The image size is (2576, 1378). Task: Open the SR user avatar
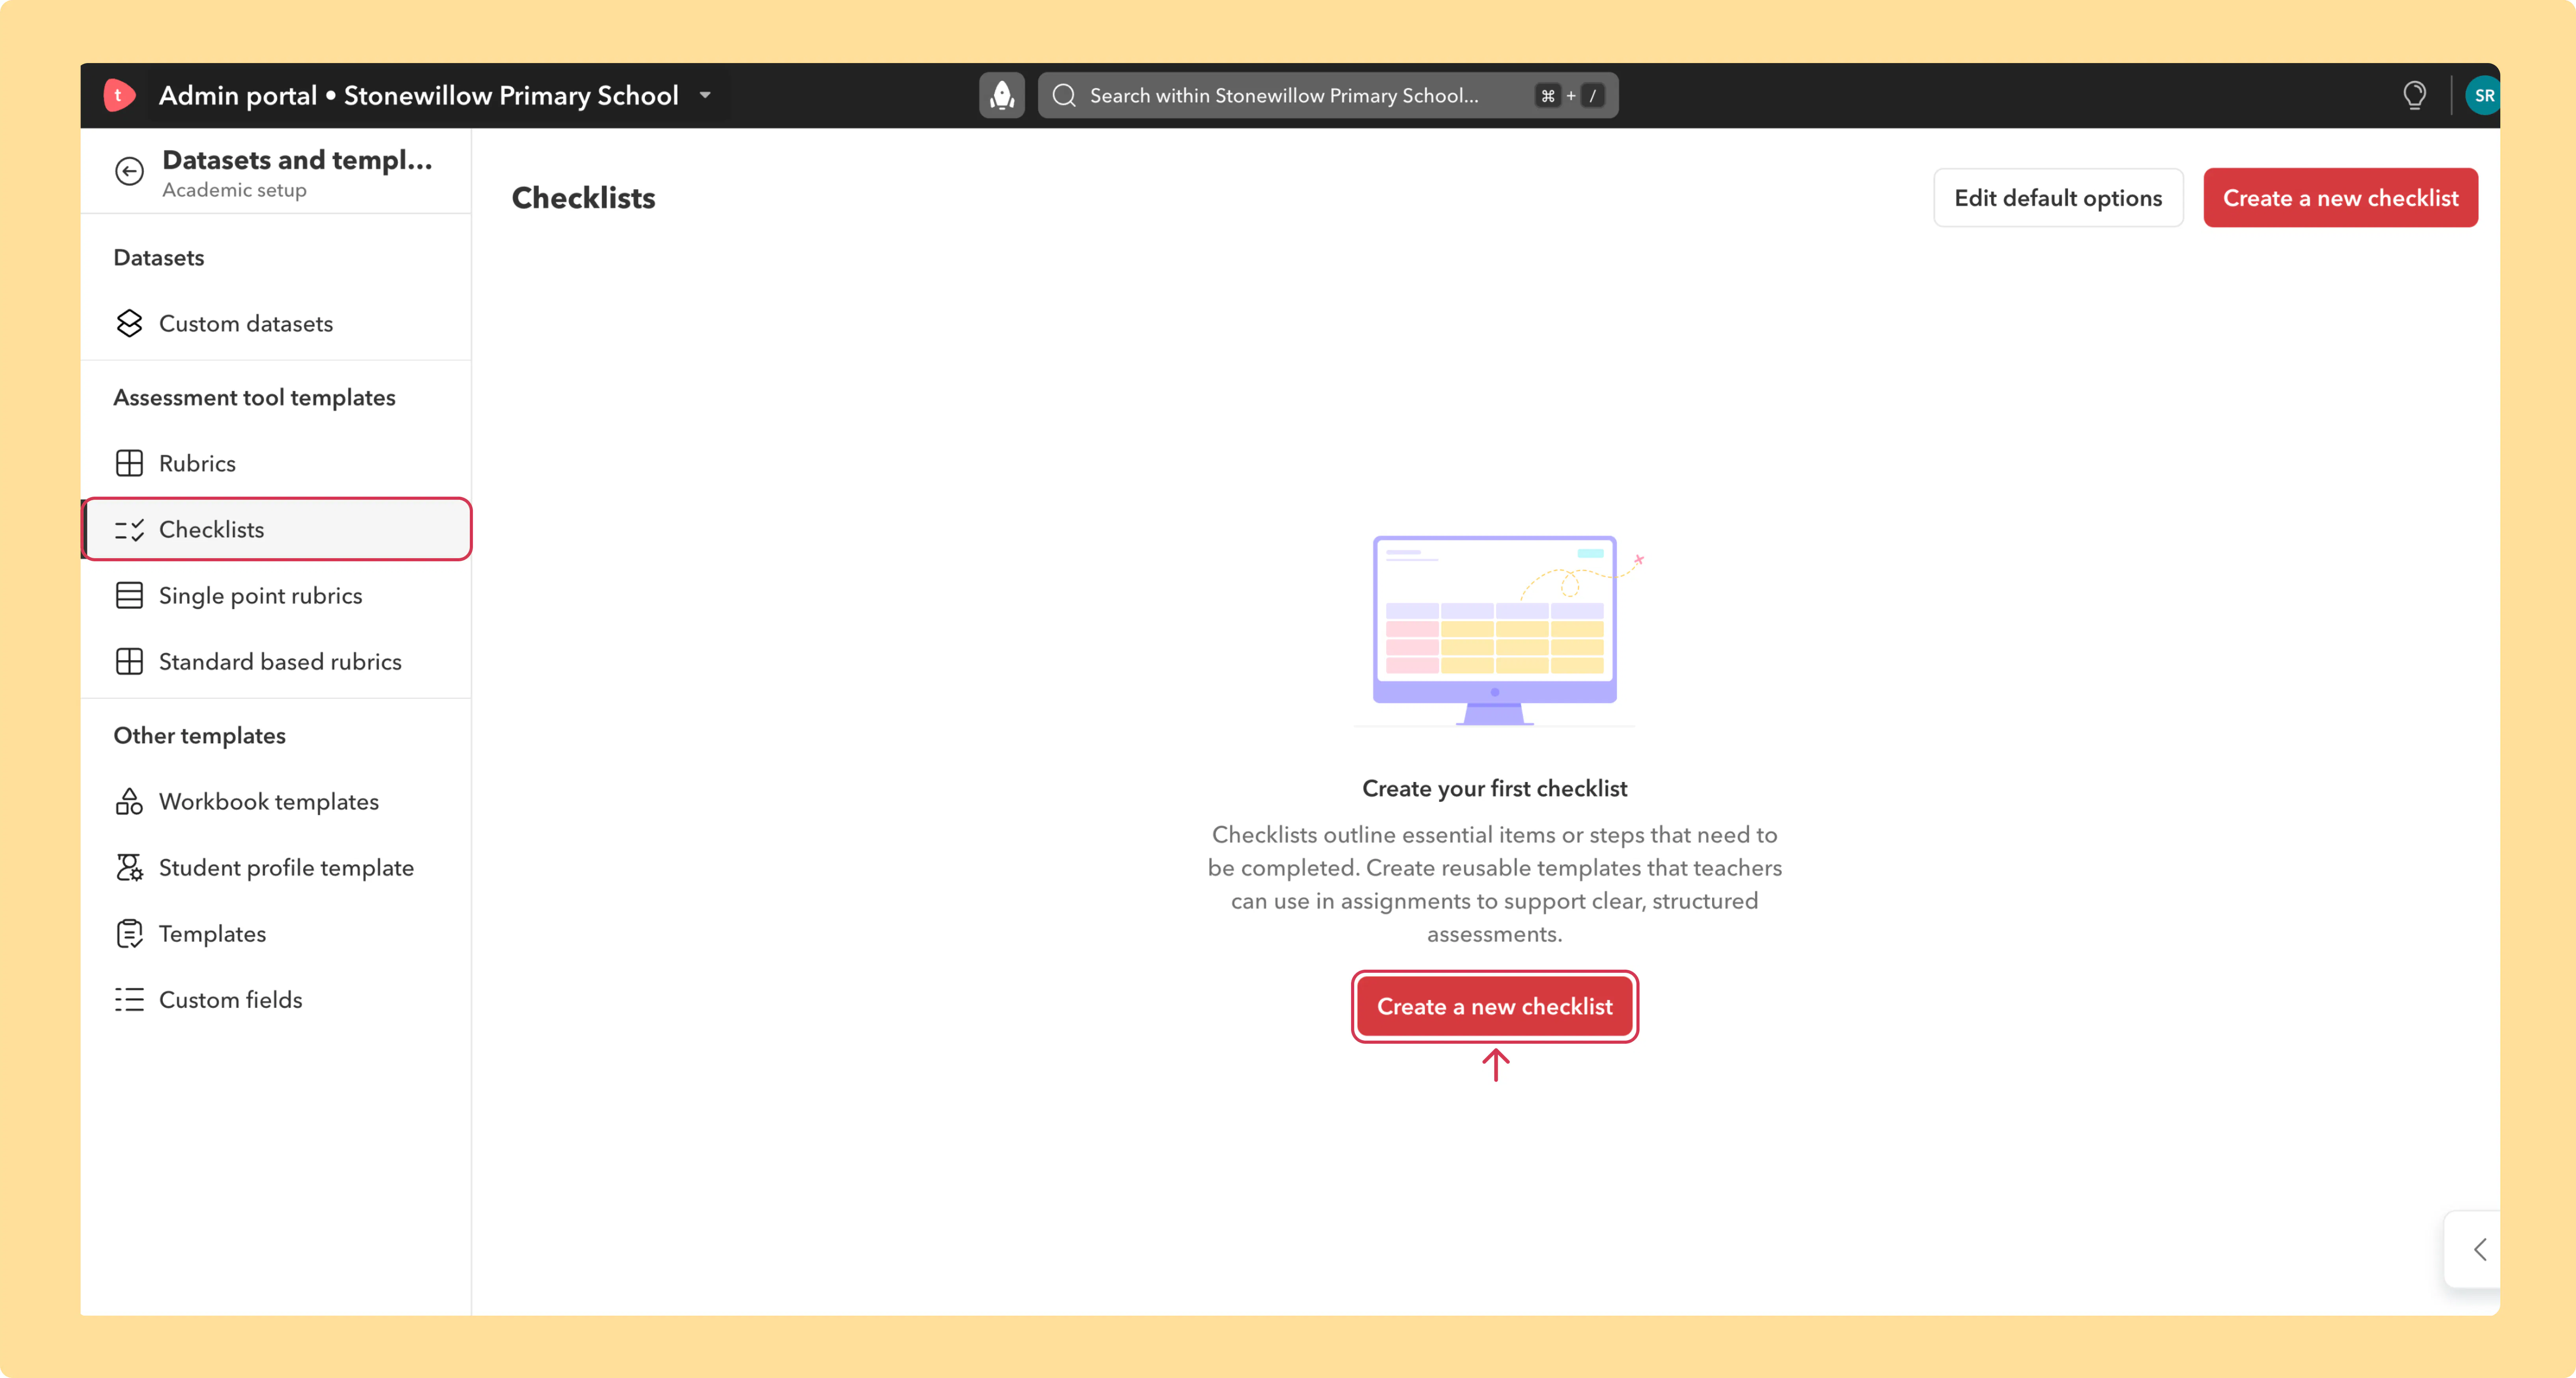pos(2483,95)
